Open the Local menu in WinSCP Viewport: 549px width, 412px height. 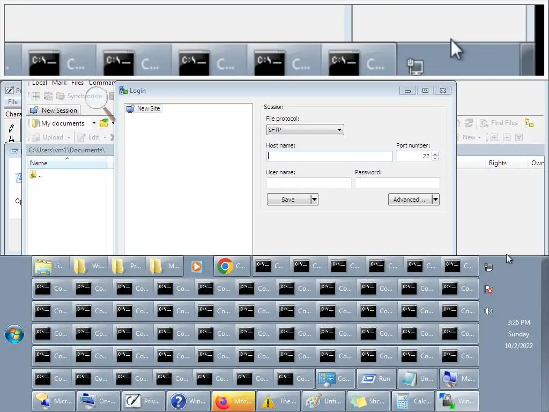click(x=40, y=83)
